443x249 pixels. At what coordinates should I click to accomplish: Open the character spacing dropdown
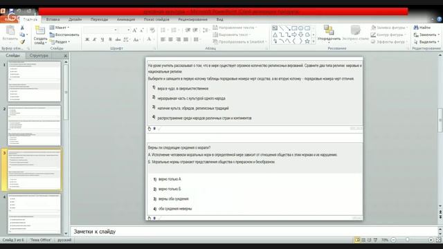(x=126, y=39)
